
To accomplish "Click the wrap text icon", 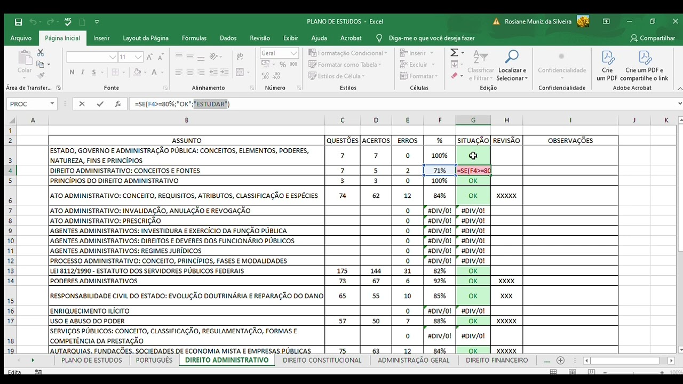I will 240,57.
